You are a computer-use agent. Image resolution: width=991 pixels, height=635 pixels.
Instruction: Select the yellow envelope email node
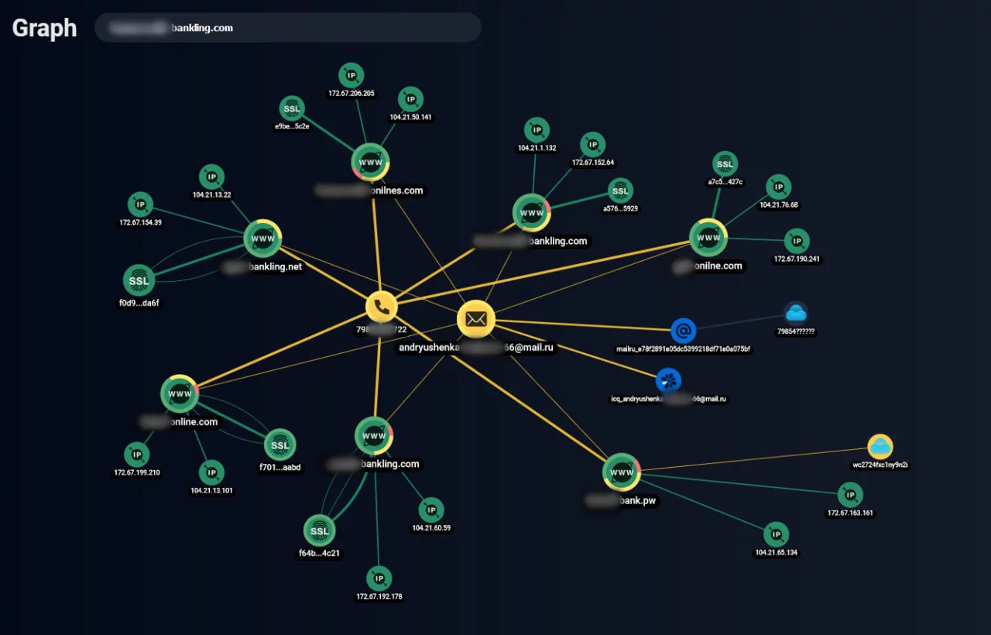tap(475, 319)
